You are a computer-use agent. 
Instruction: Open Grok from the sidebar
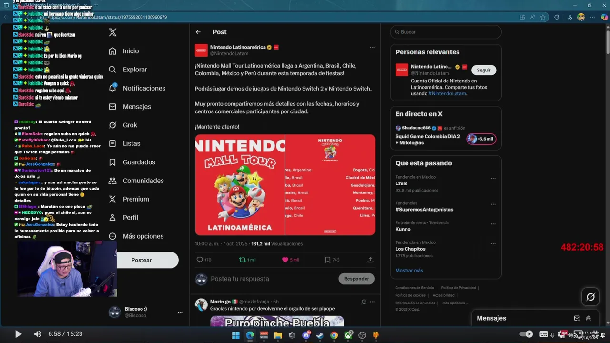point(123,125)
